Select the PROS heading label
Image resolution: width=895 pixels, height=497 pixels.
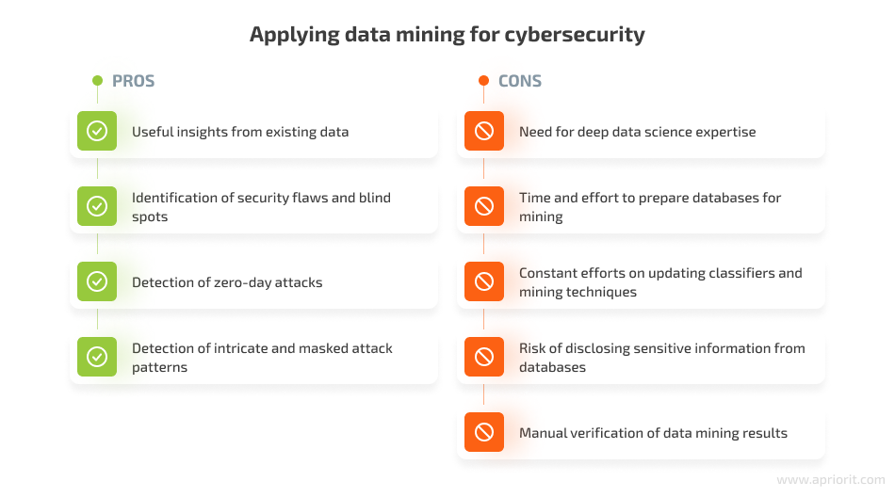click(133, 81)
